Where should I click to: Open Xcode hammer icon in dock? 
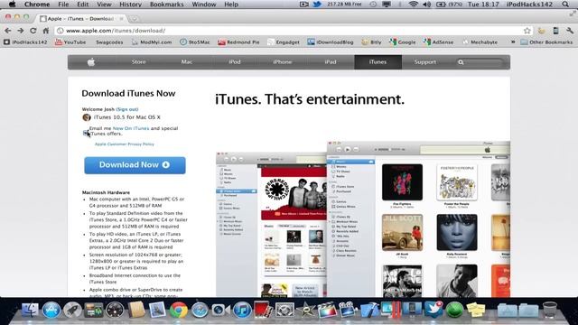pos(369,310)
